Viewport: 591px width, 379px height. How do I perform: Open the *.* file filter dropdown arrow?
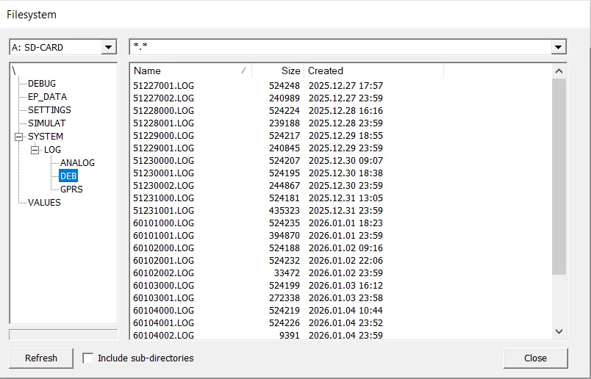(558, 48)
